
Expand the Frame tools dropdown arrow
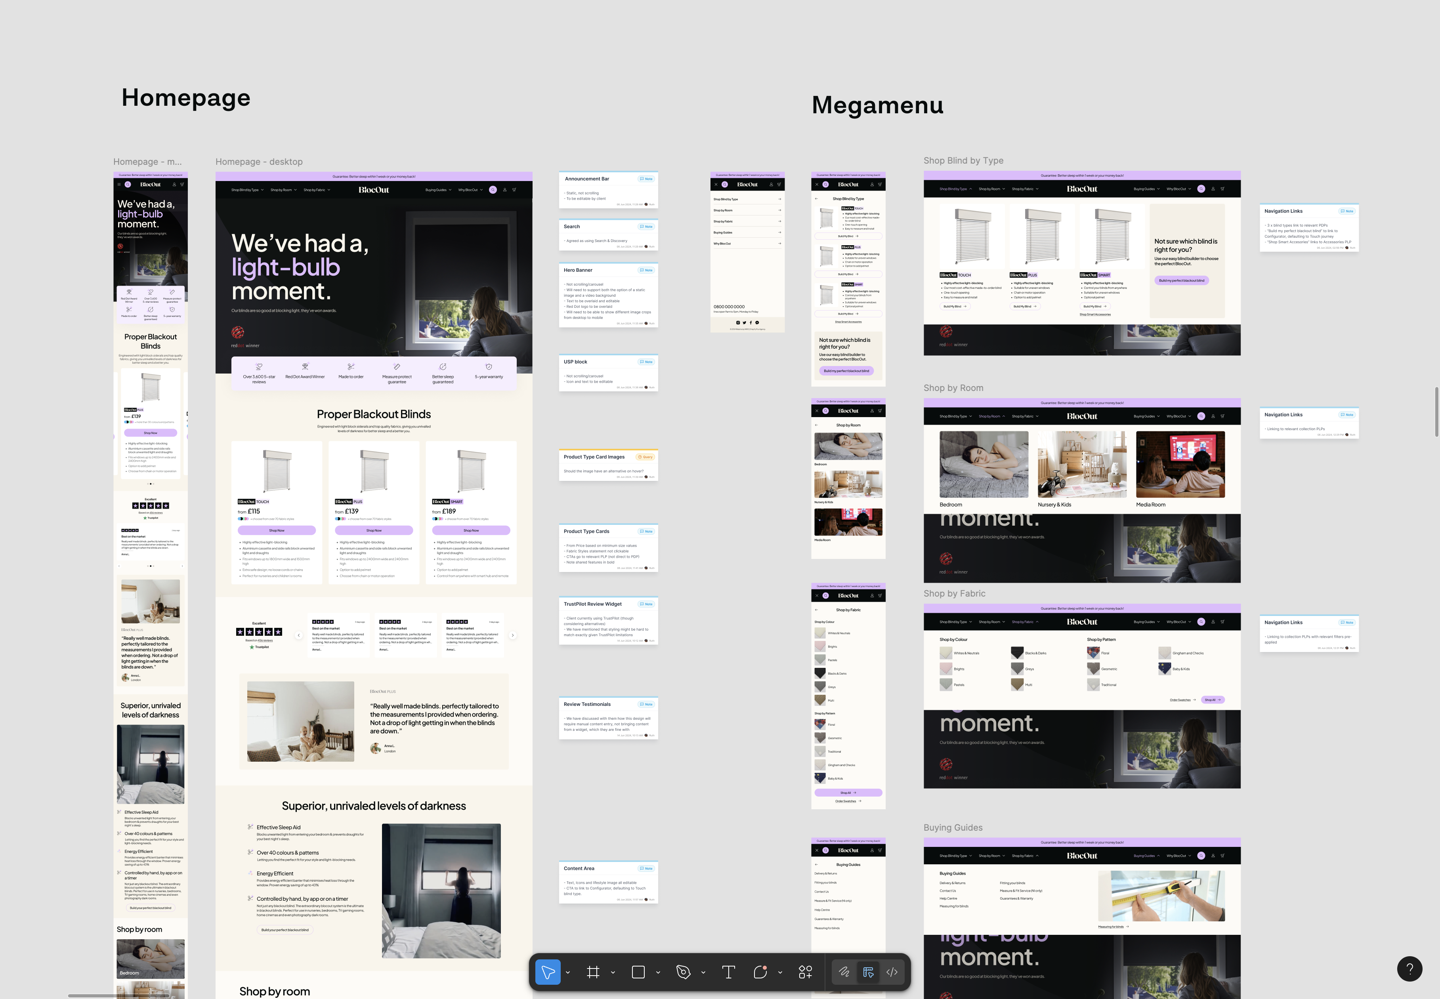(x=613, y=972)
